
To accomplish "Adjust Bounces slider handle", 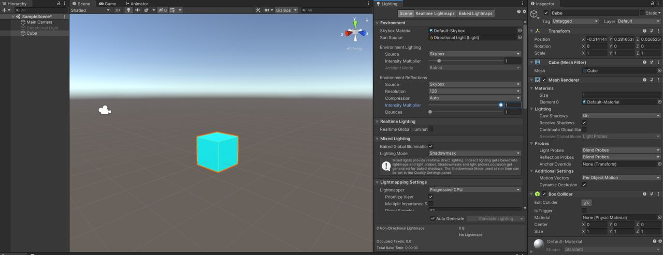I will coord(430,112).
